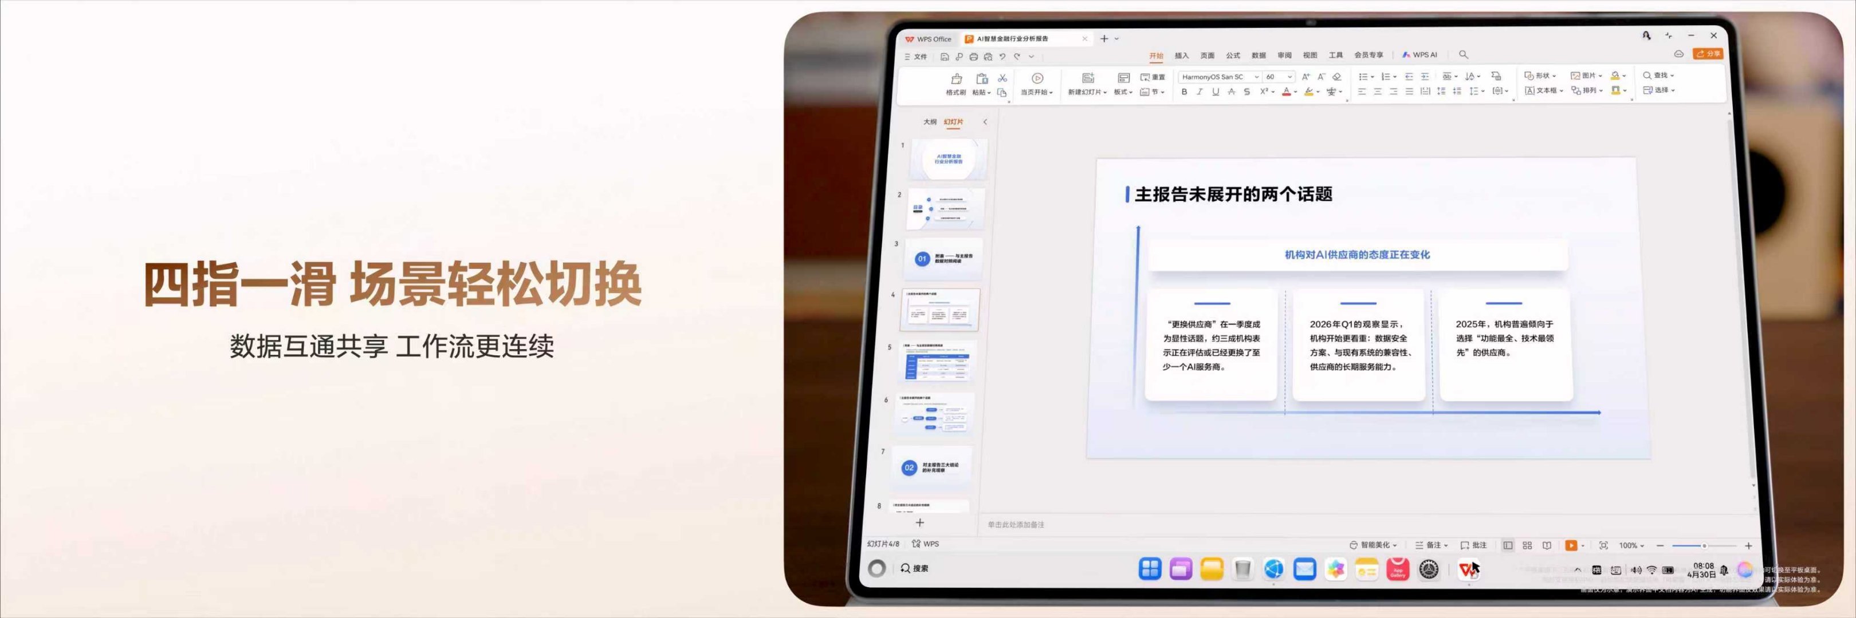Image resolution: width=1856 pixels, height=618 pixels.
Task: Collapse slide panel with the chevron arrow
Action: click(x=985, y=122)
